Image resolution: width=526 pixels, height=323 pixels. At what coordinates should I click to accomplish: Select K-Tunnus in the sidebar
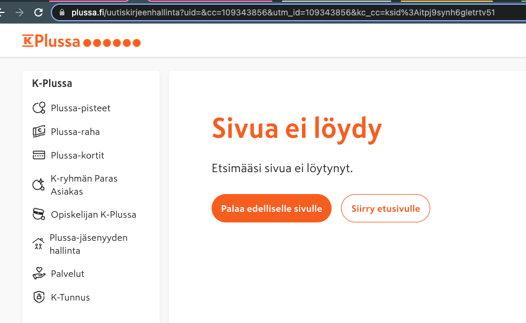(70, 298)
